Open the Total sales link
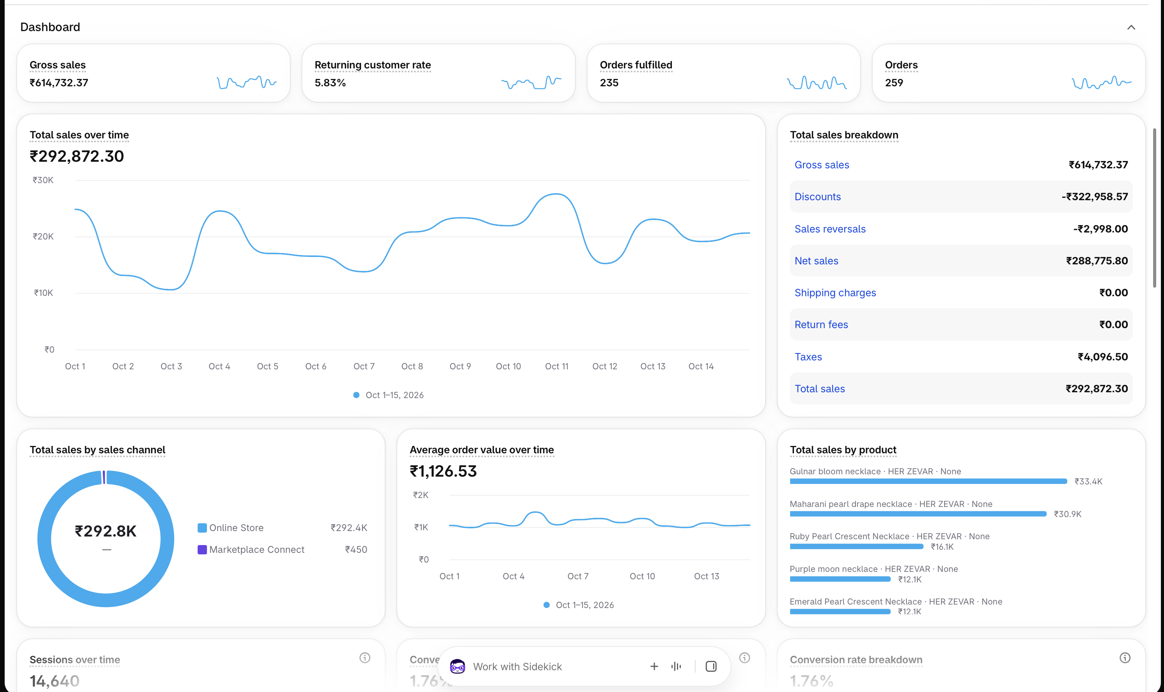Viewport: 1164px width, 692px height. click(819, 388)
